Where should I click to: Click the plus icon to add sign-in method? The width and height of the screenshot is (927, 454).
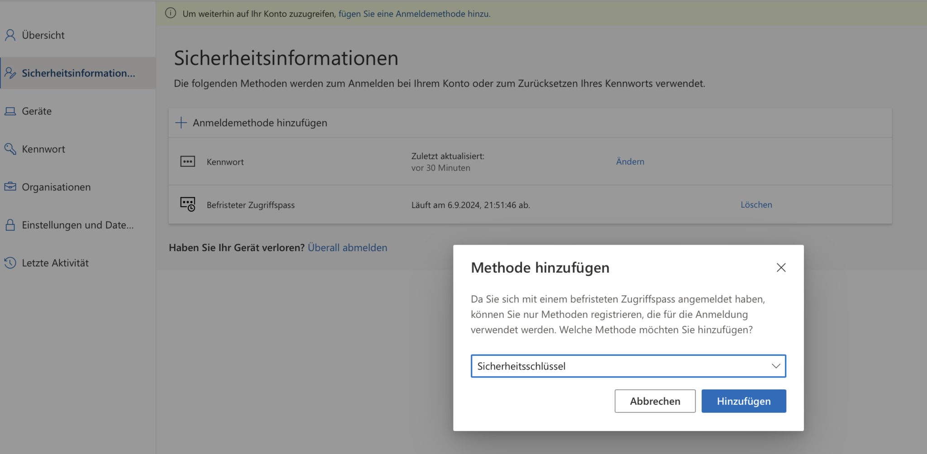pyautogui.click(x=181, y=123)
